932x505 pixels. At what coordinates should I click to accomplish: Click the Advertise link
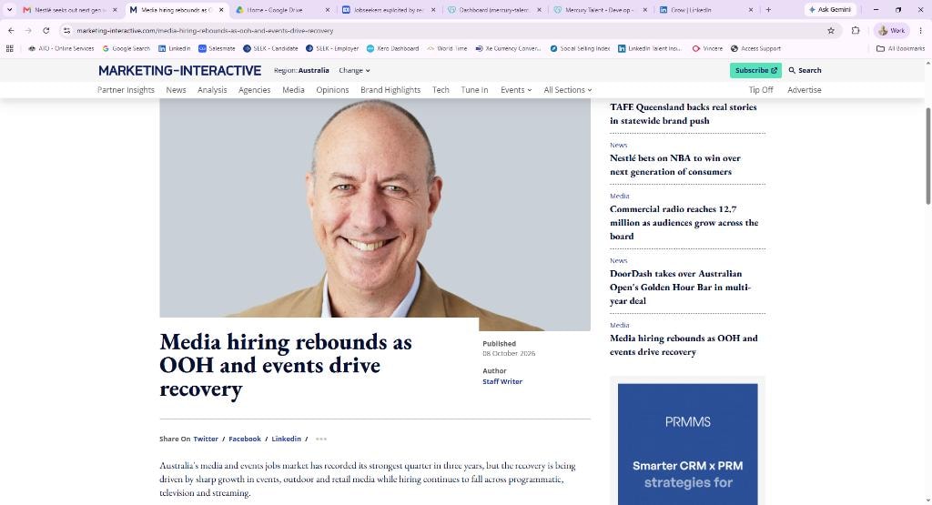pyautogui.click(x=805, y=90)
